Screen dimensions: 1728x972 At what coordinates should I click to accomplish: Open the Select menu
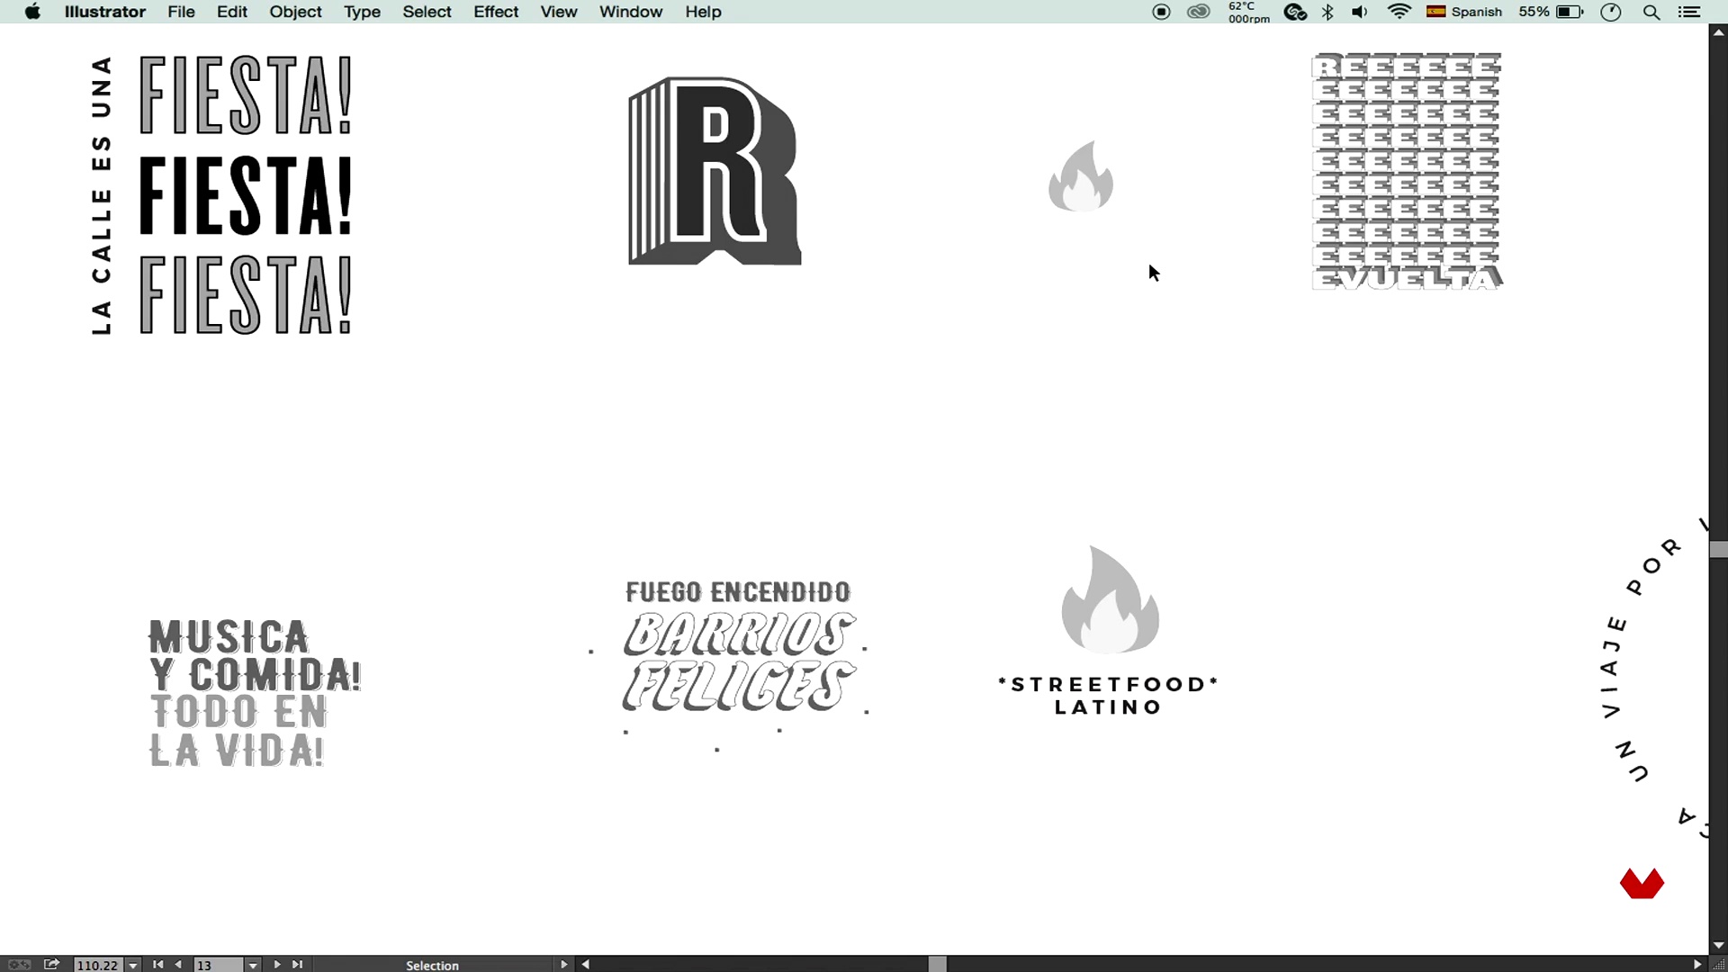(427, 12)
